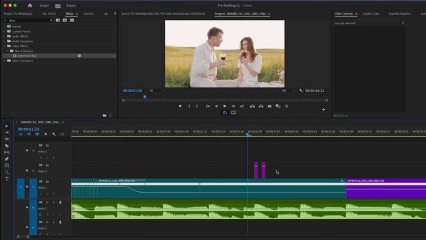The width and height of the screenshot is (426, 240).
Task: Click the Effects search input field
Action: click(x=29, y=21)
